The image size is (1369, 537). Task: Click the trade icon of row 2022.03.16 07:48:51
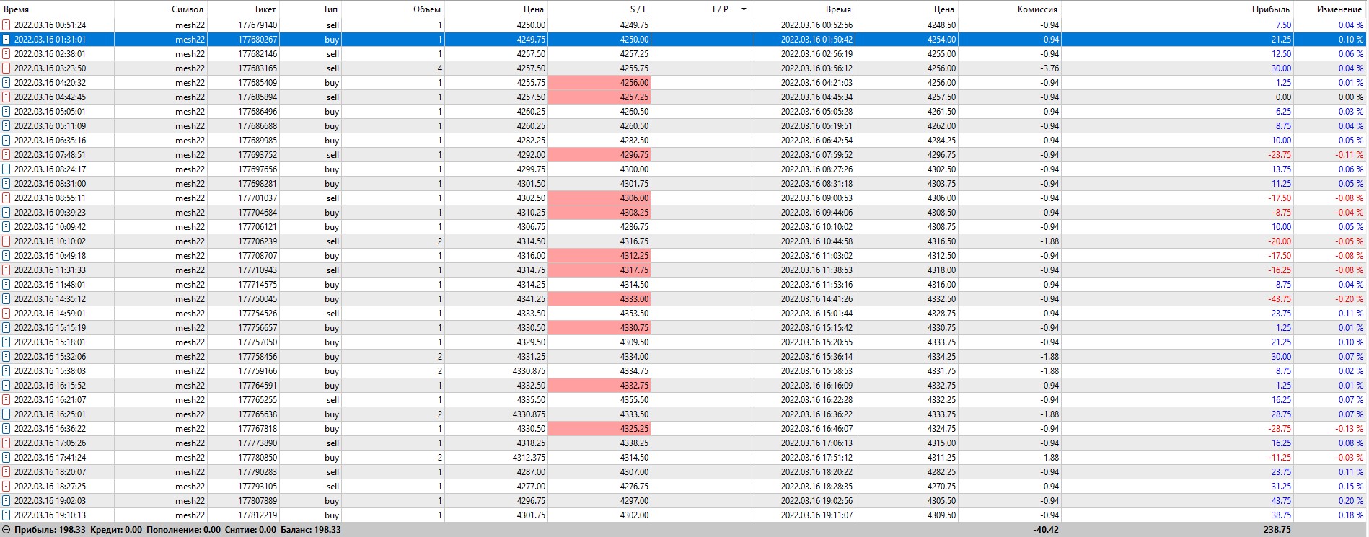coord(6,155)
